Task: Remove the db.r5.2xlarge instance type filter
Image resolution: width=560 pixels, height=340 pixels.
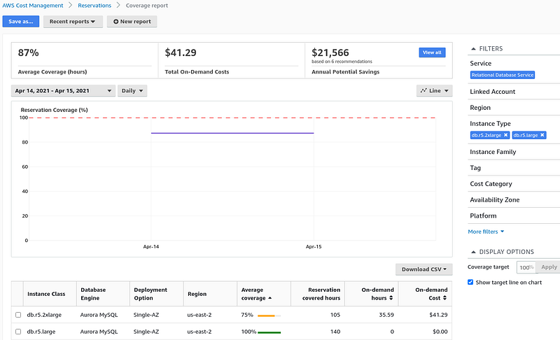Action: pyautogui.click(x=505, y=135)
